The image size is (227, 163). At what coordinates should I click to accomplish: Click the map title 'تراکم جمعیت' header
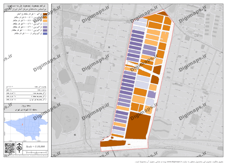26,6
